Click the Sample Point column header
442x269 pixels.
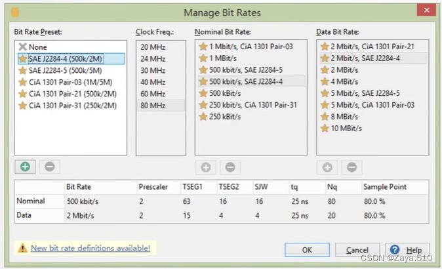pos(395,187)
